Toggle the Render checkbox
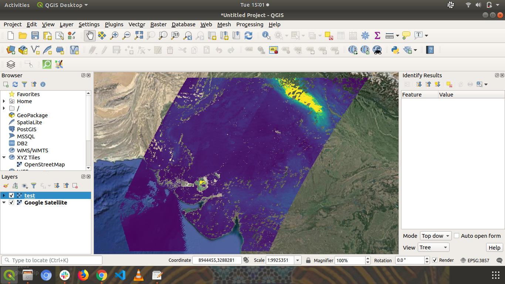505x284 pixels. pyautogui.click(x=435, y=260)
